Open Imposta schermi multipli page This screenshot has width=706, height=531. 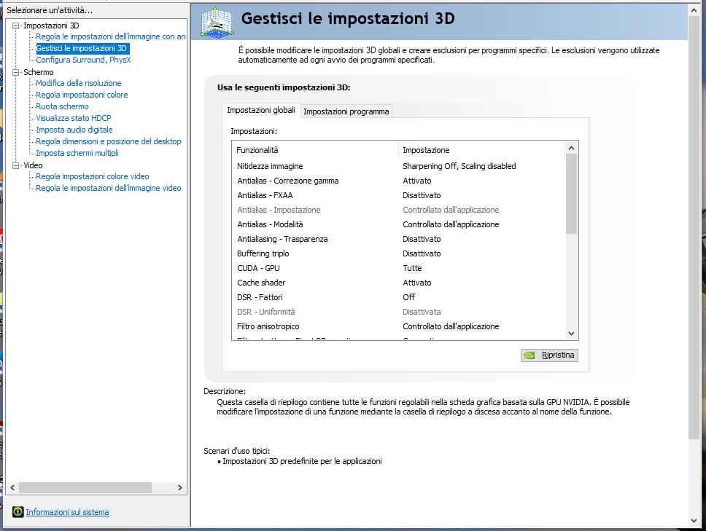[x=77, y=153]
